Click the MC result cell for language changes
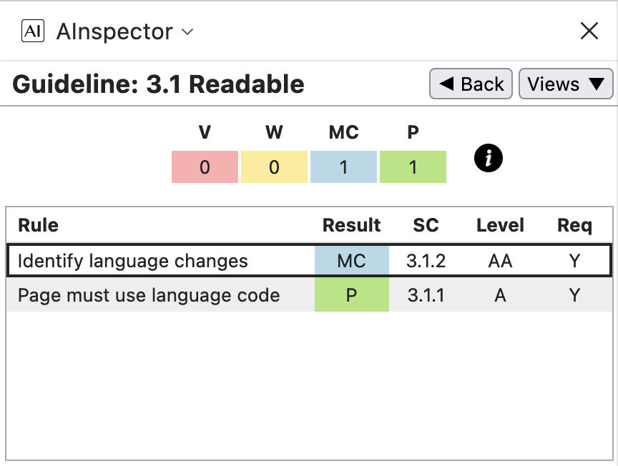The width and height of the screenshot is (618, 466). coord(351,261)
